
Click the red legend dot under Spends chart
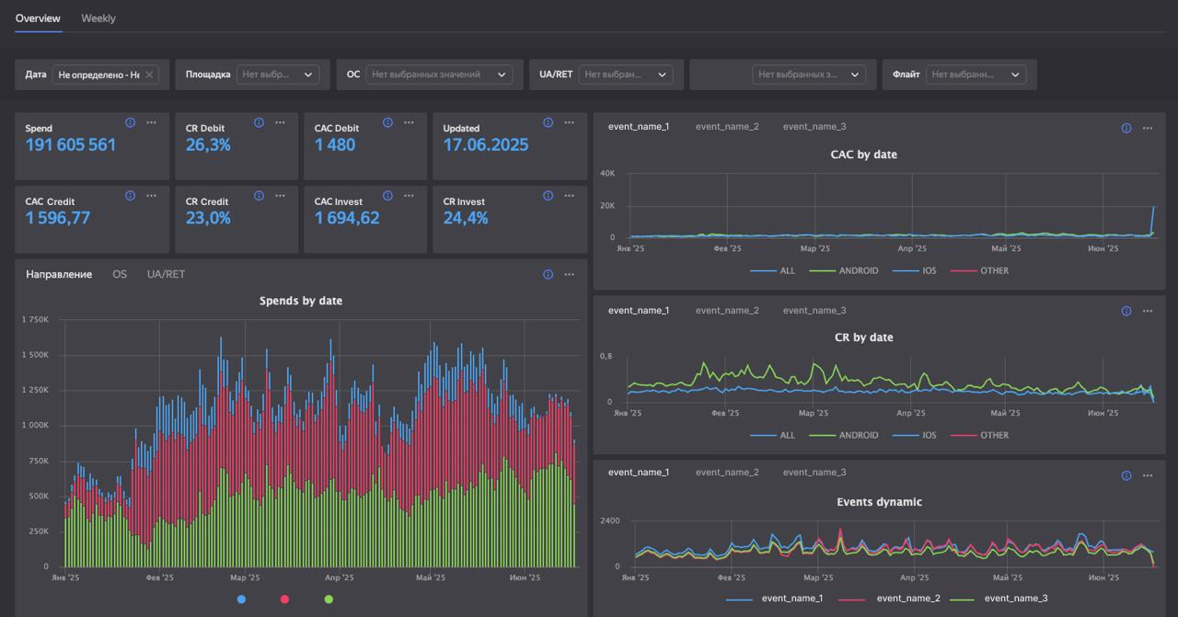click(284, 599)
